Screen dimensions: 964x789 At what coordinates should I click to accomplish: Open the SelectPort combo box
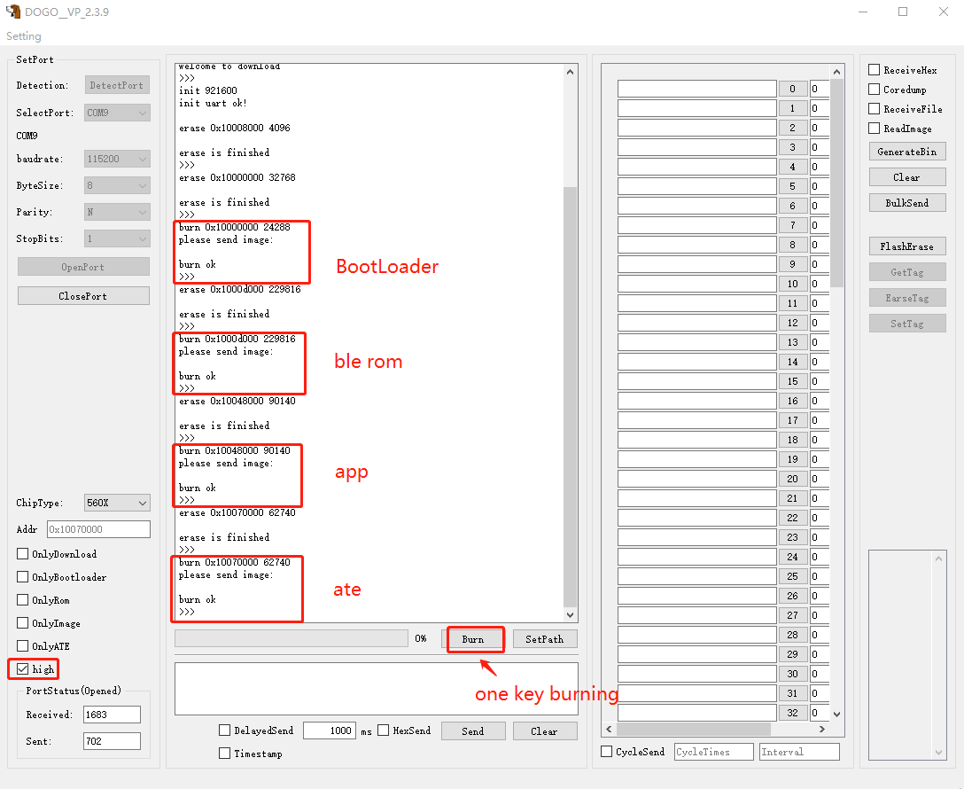pyautogui.click(x=117, y=113)
